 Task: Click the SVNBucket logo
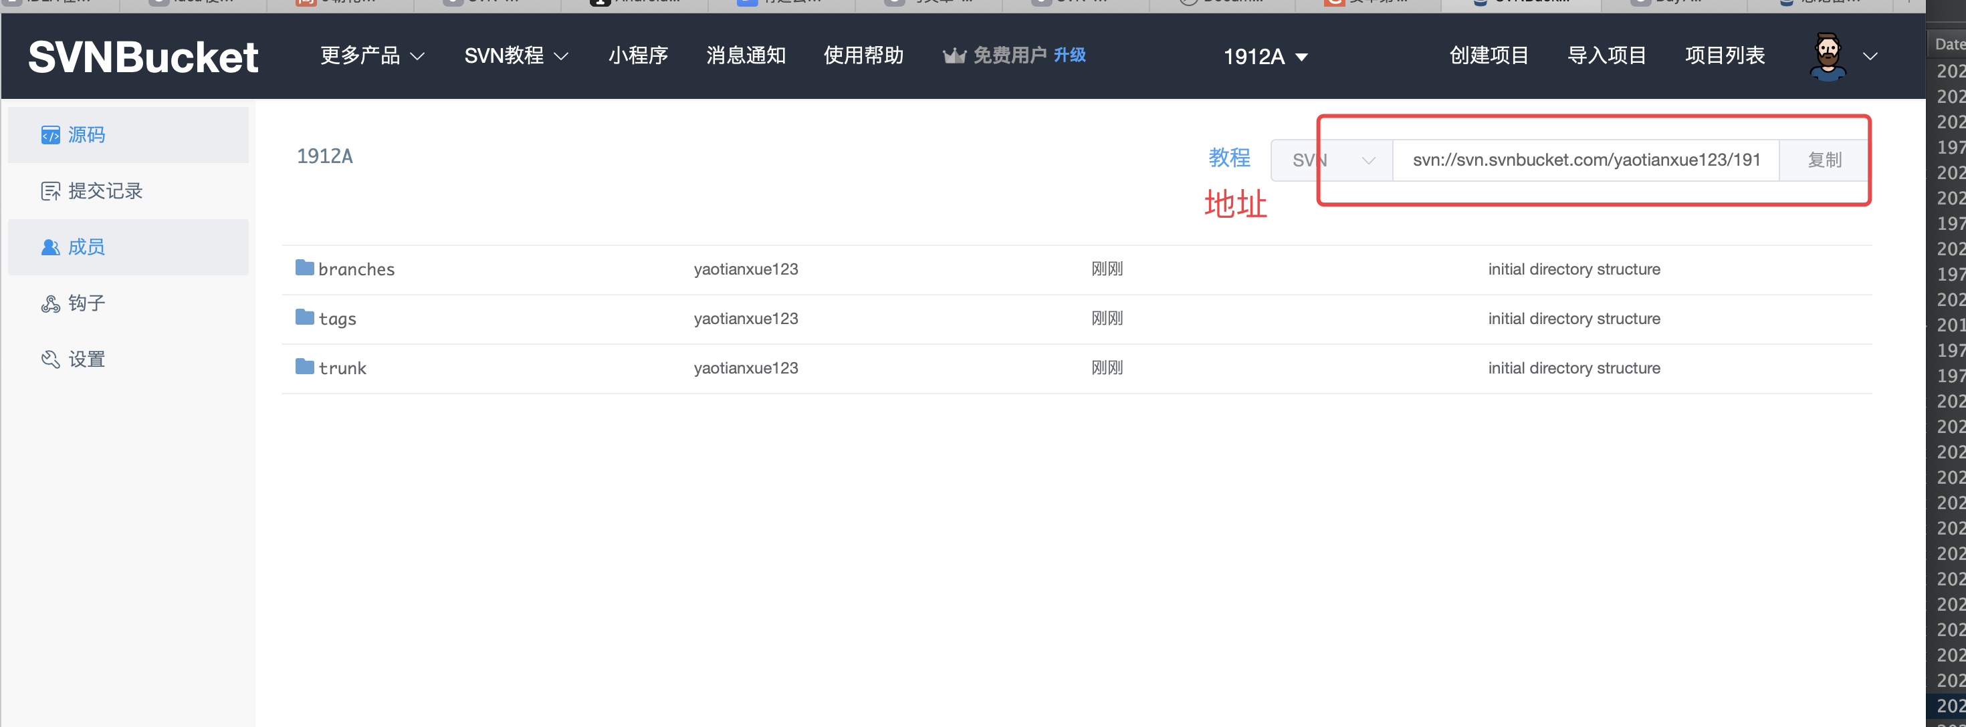click(141, 55)
